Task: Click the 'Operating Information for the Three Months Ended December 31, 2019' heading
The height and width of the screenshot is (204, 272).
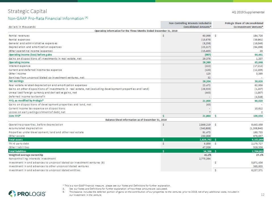Action: pyautogui.click(x=136, y=31)
